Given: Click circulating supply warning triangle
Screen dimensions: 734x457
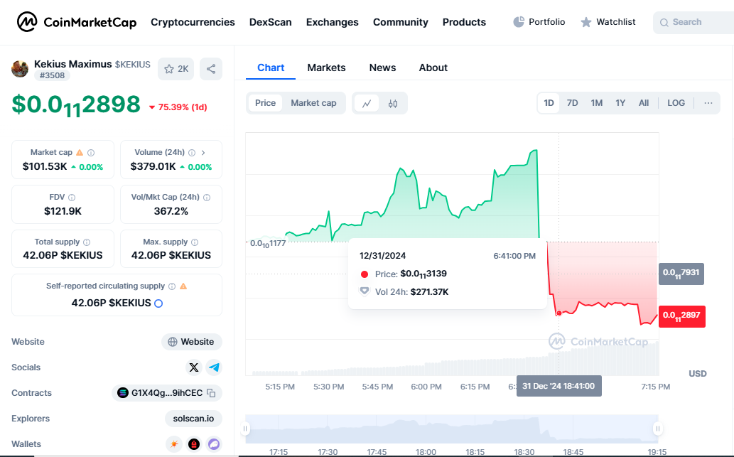Looking at the screenshot, I should [x=183, y=286].
